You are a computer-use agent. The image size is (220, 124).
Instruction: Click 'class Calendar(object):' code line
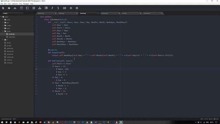tap(56, 20)
